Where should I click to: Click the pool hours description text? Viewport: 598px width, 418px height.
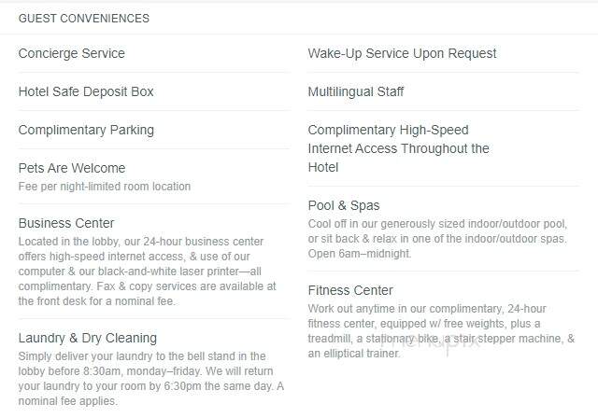(x=438, y=239)
